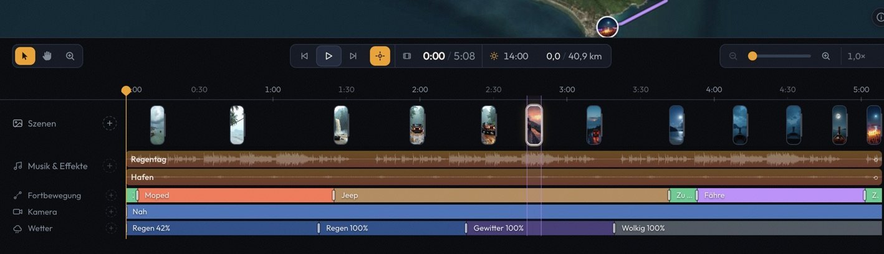
Task: Select the Fortbewegung track label
Action: pyautogui.click(x=54, y=195)
